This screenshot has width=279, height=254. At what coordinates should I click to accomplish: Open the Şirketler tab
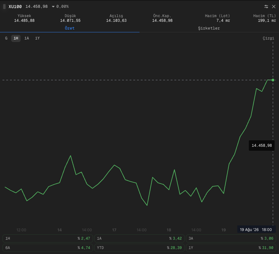tap(209, 28)
